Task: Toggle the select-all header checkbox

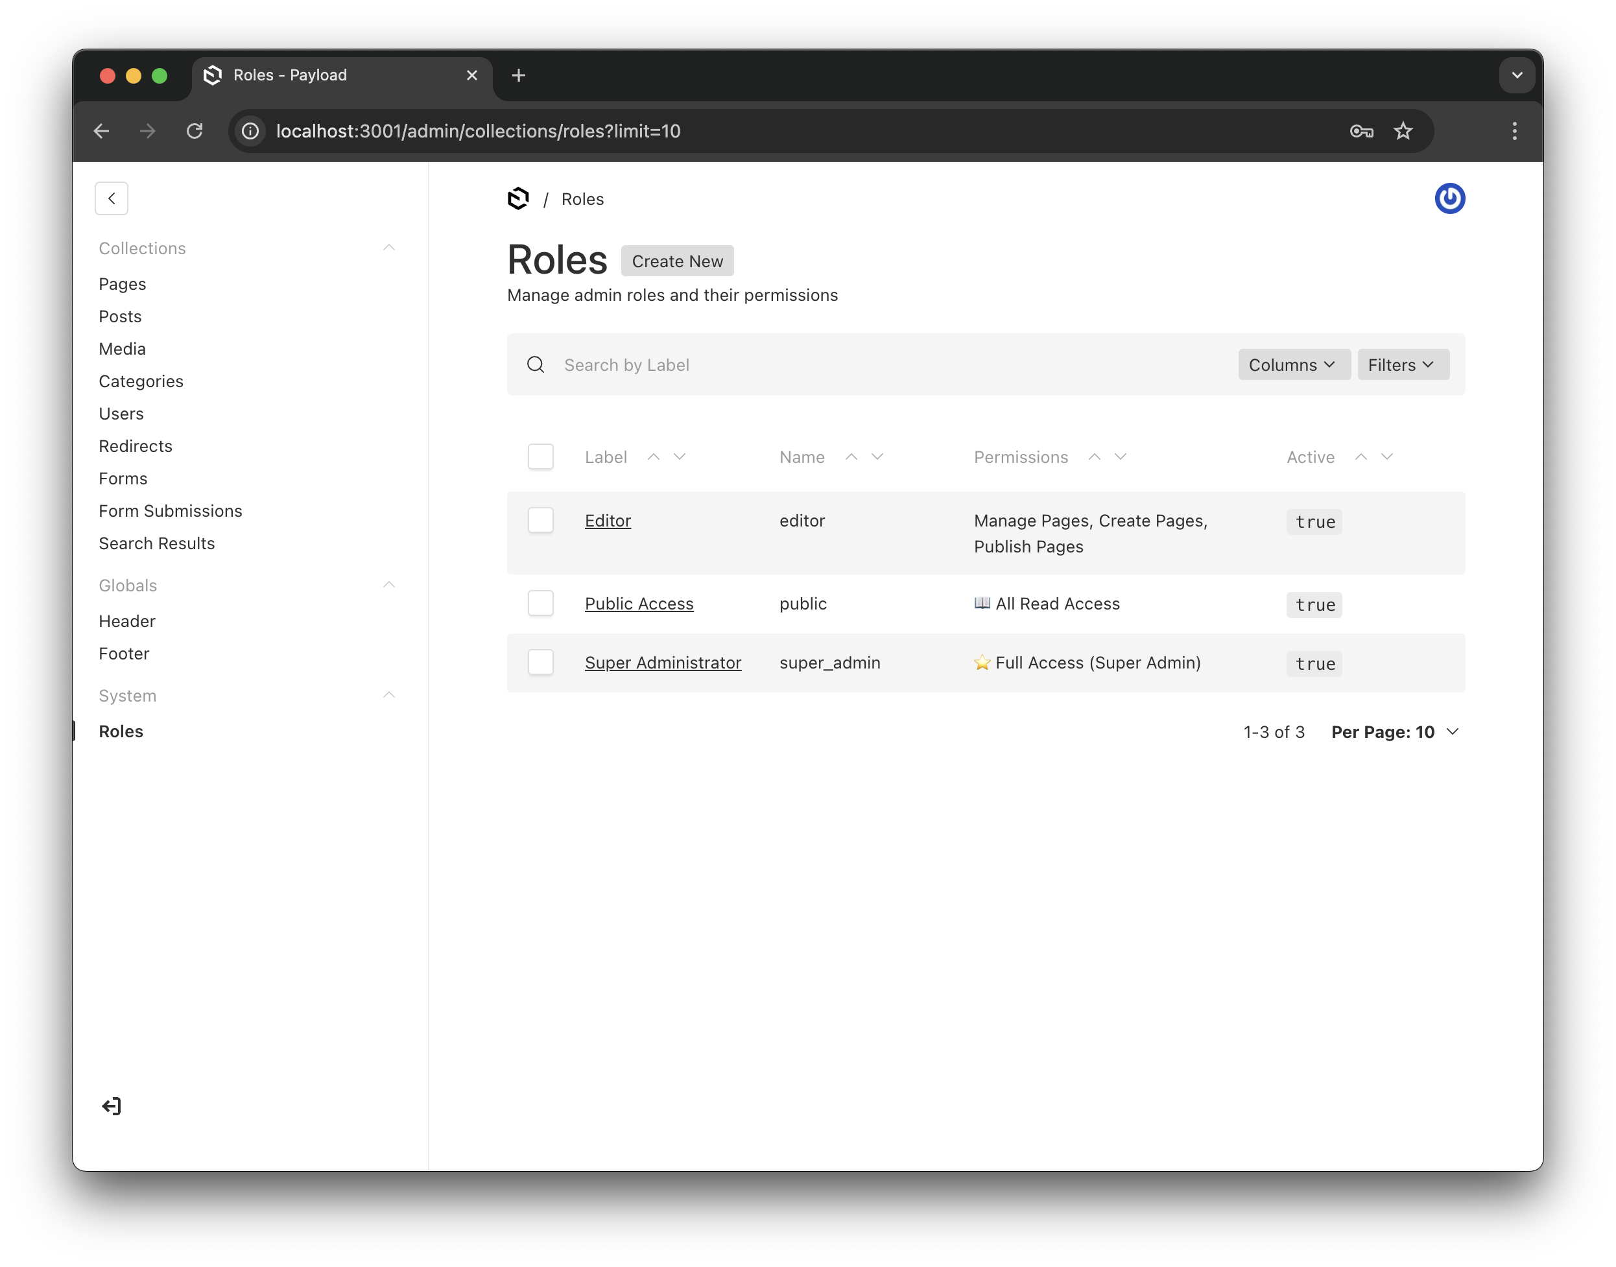Action: pos(540,457)
